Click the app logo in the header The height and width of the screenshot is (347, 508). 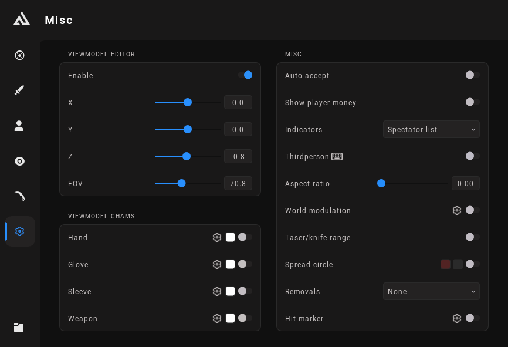21,18
